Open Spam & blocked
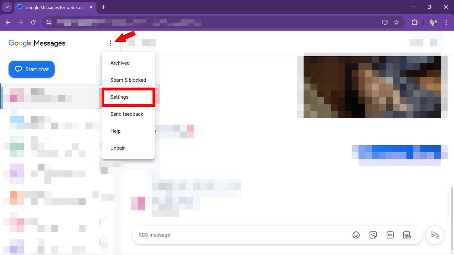Screen dimensions: 454x255 point(128,80)
